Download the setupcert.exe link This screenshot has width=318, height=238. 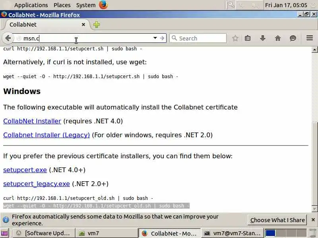pyautogui.click(x=25, y=170)
